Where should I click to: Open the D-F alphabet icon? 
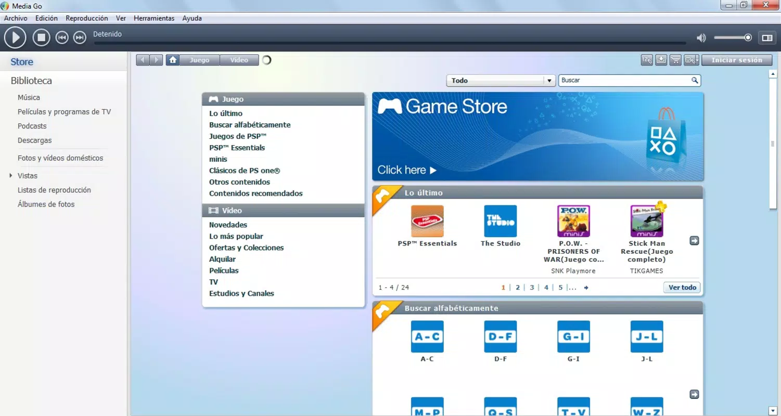tap(501, 336)
